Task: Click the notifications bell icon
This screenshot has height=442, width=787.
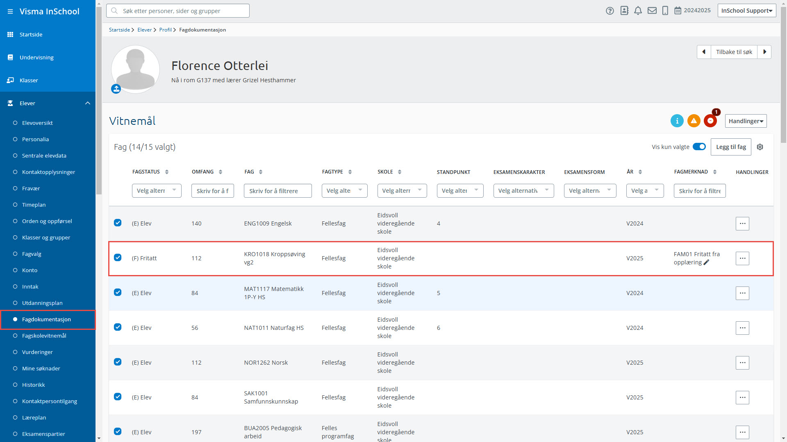Action: (638, 11)
